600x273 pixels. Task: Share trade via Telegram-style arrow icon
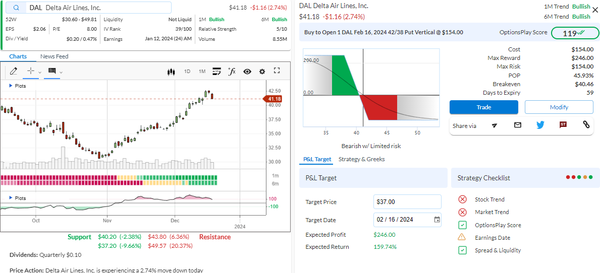pyautogui.click(x=495, y=125)
